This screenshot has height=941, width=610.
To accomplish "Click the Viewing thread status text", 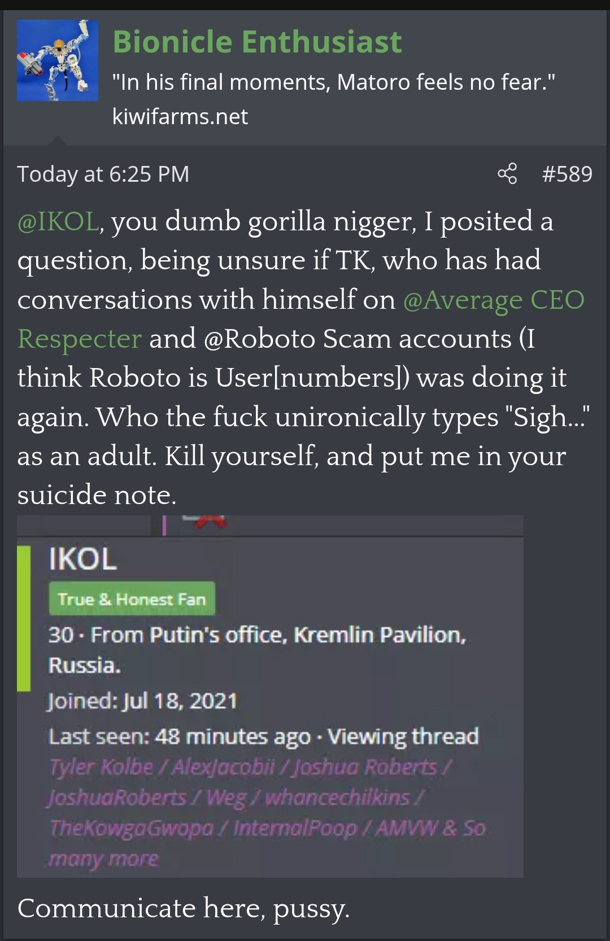I will (403, 737).
